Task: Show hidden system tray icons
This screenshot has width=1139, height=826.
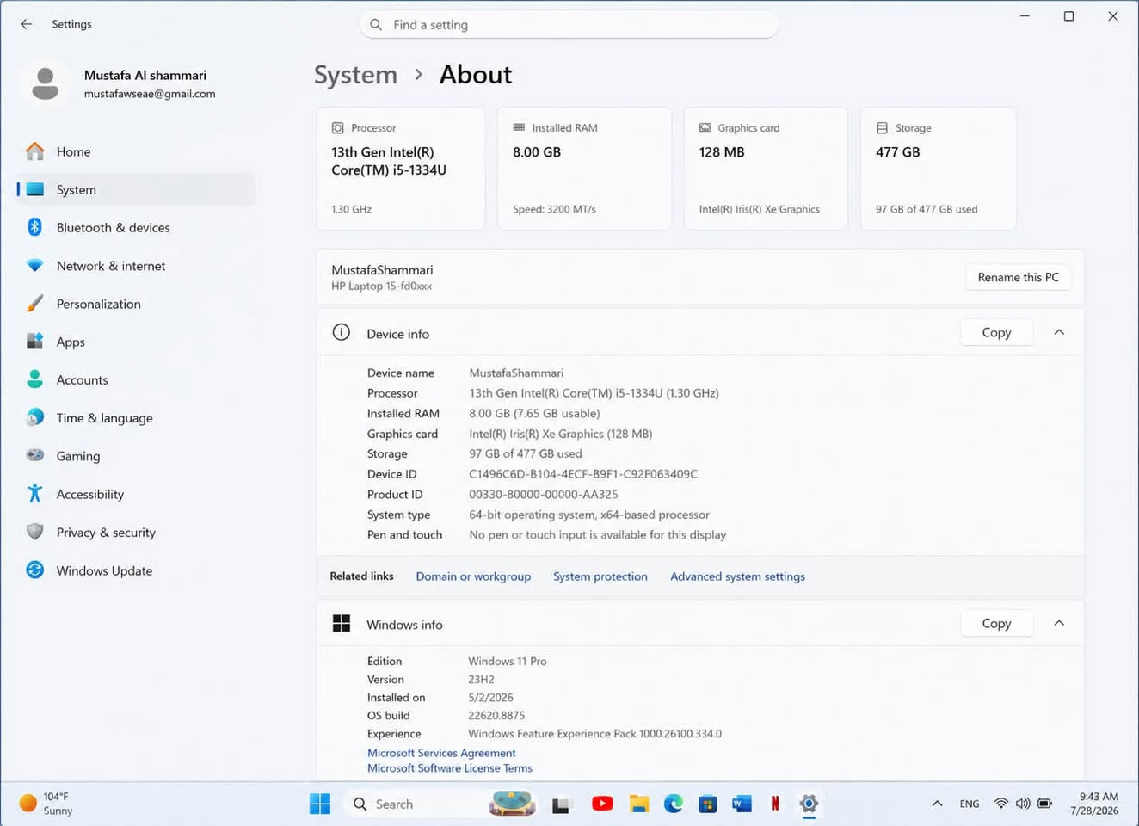Action: (x=937, y=804)
